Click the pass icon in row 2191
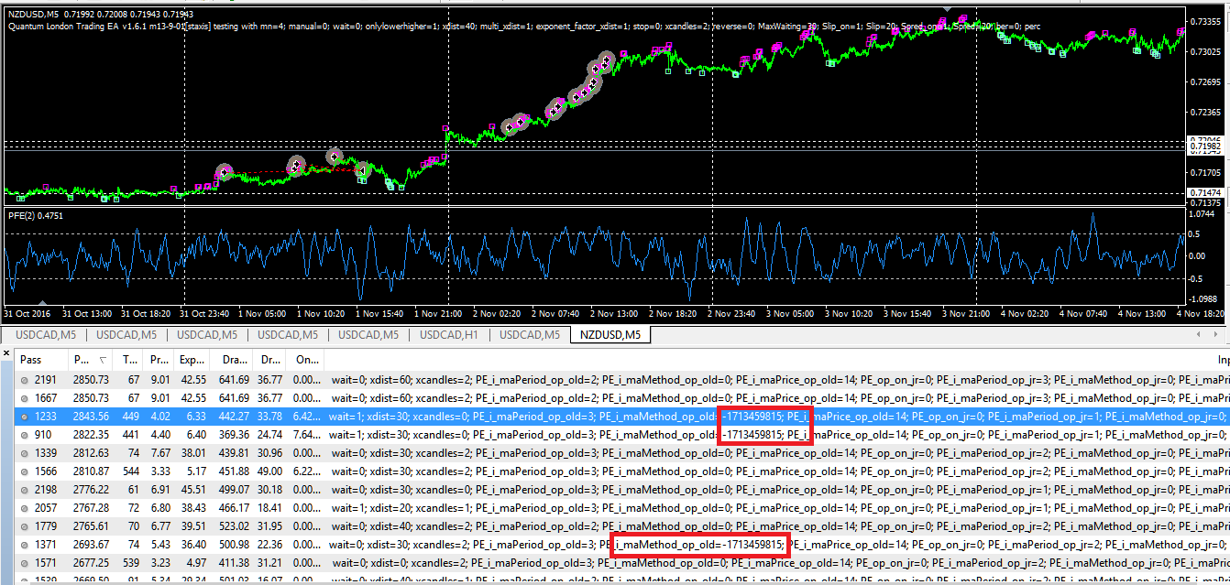The width and height of the screenshot is (1230, 585). coord(24,380)
